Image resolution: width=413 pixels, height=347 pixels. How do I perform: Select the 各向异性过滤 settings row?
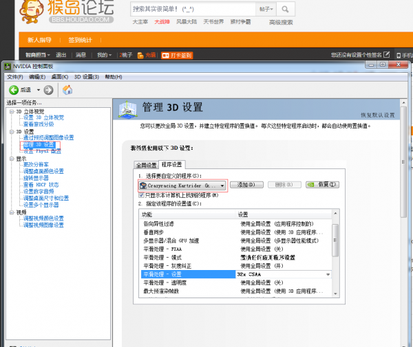pos(236,224)
